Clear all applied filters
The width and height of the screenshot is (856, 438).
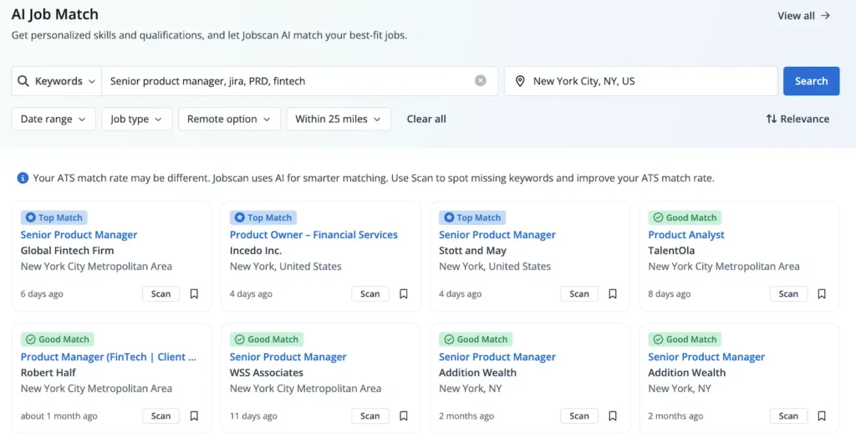pyautogui.click(x=426, y=120)
